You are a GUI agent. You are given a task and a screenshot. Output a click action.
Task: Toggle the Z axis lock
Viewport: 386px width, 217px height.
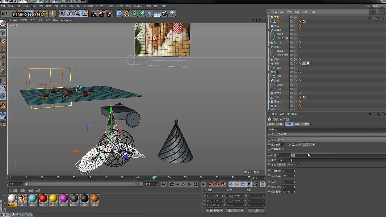tap(77, 13)
